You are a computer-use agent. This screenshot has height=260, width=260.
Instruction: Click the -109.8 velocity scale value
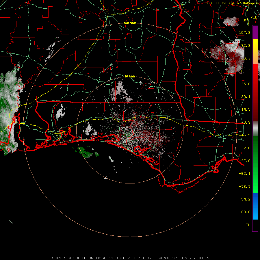(x=244, y=212)
